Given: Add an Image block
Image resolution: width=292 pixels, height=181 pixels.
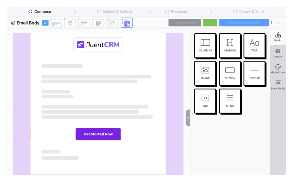Looking at the screenshot, I should (x=205, y=73).
